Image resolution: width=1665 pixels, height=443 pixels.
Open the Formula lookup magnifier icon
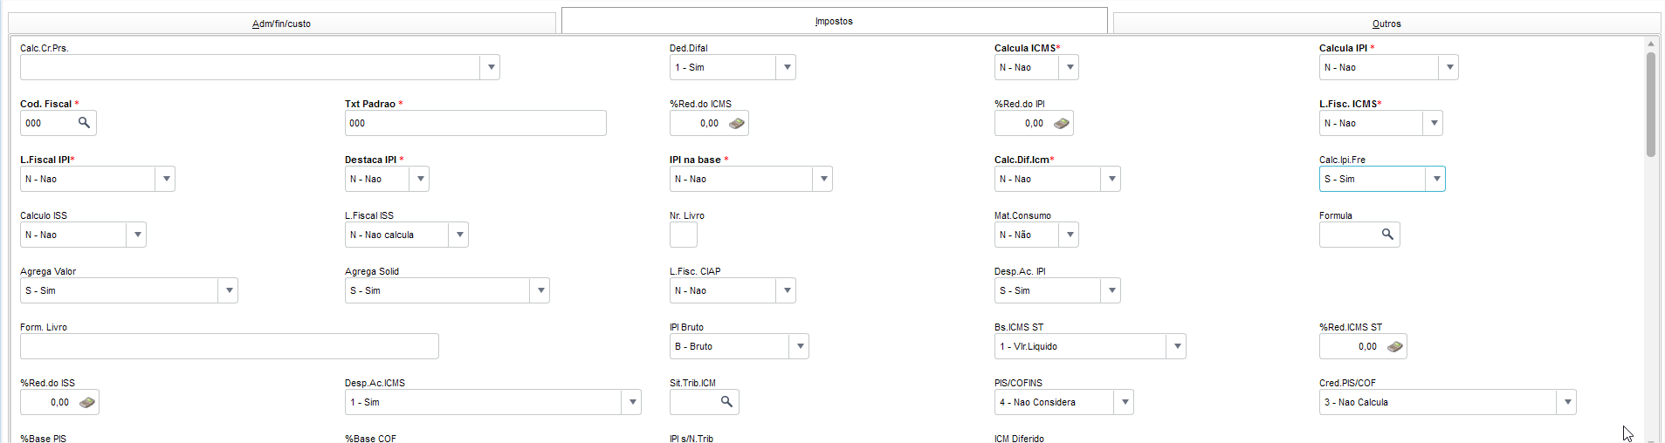(x=1387, y=235)
